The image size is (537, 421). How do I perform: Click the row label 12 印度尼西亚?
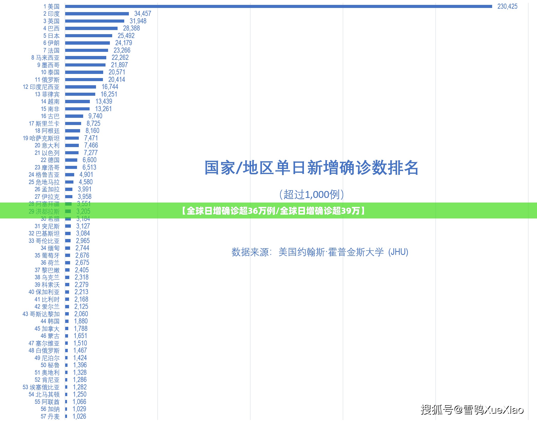[x=41, y=87]
